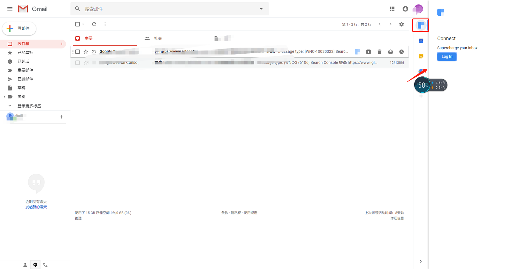Open the account avatar menu

[418, 9]
